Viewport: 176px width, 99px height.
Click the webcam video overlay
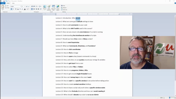pos(147,53)
